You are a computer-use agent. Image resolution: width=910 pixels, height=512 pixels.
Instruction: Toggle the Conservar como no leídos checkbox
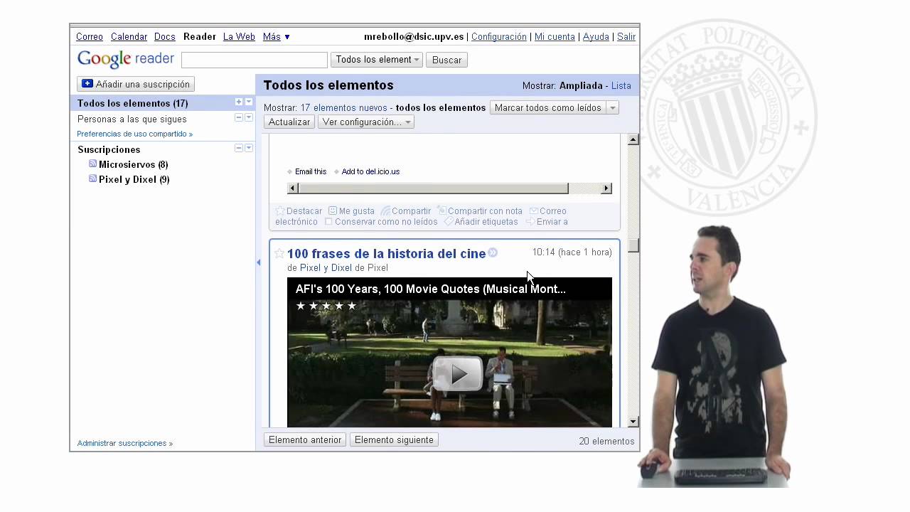328,222
